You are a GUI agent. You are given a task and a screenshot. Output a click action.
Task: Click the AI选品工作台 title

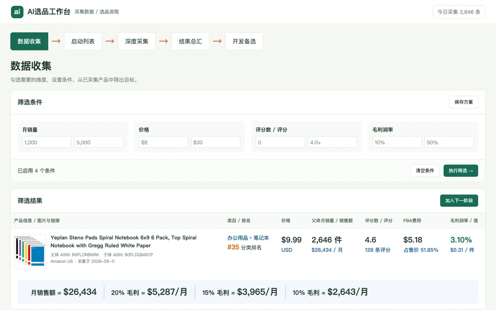point(49,12)
